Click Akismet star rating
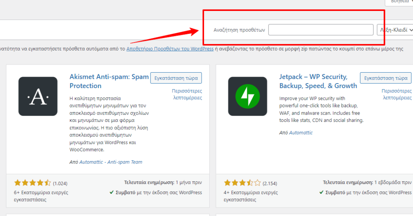The image size is (413, 216). pyautogui.click(x=32, y=183)
